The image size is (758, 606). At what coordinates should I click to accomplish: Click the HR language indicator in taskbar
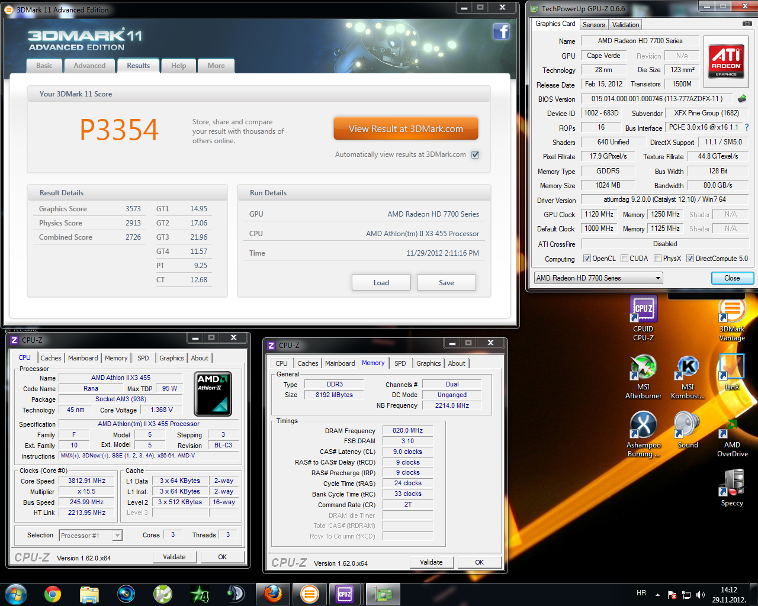641,593
